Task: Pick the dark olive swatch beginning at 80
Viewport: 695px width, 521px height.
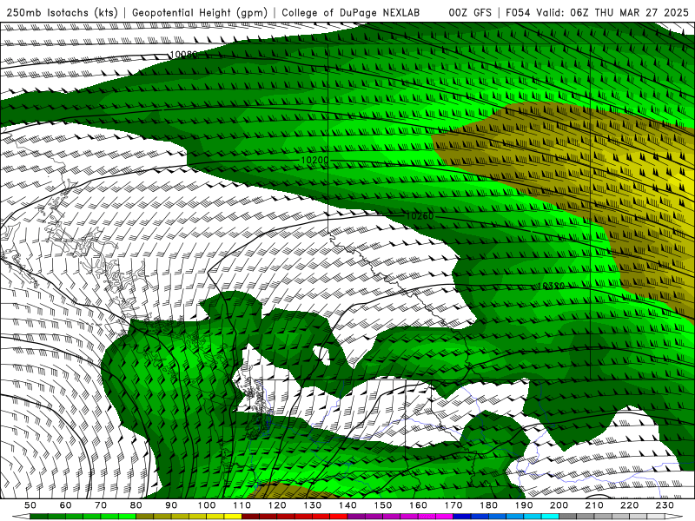Action: (144, 517)
